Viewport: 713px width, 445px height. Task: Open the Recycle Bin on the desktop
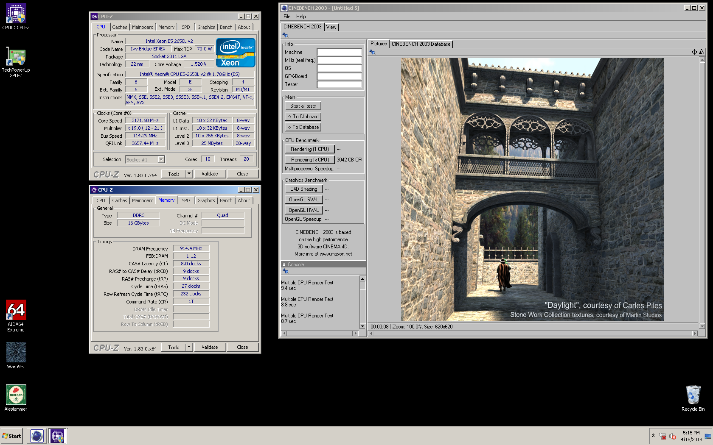tap(693, 398)
